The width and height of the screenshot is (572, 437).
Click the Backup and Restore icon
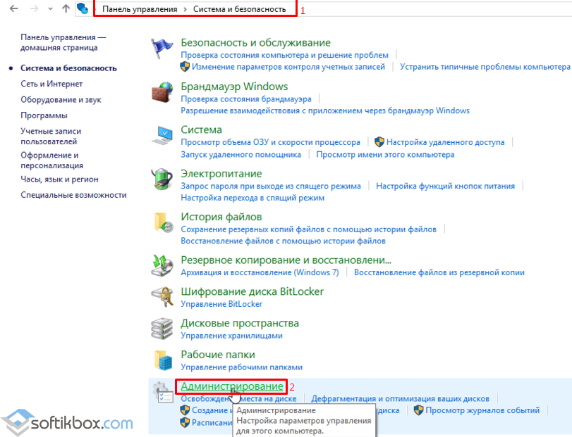click(162, 266)
